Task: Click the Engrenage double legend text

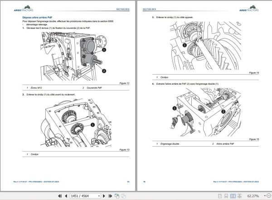Action: (170, 144)
